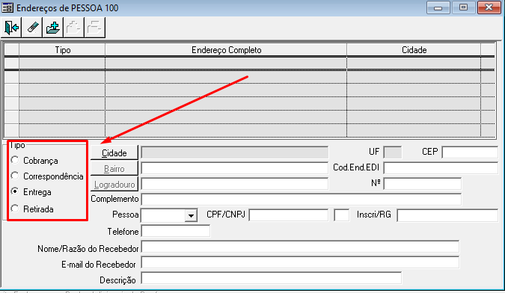Click the CEP input field
The image size is (505, 293).
click(470, 152)
